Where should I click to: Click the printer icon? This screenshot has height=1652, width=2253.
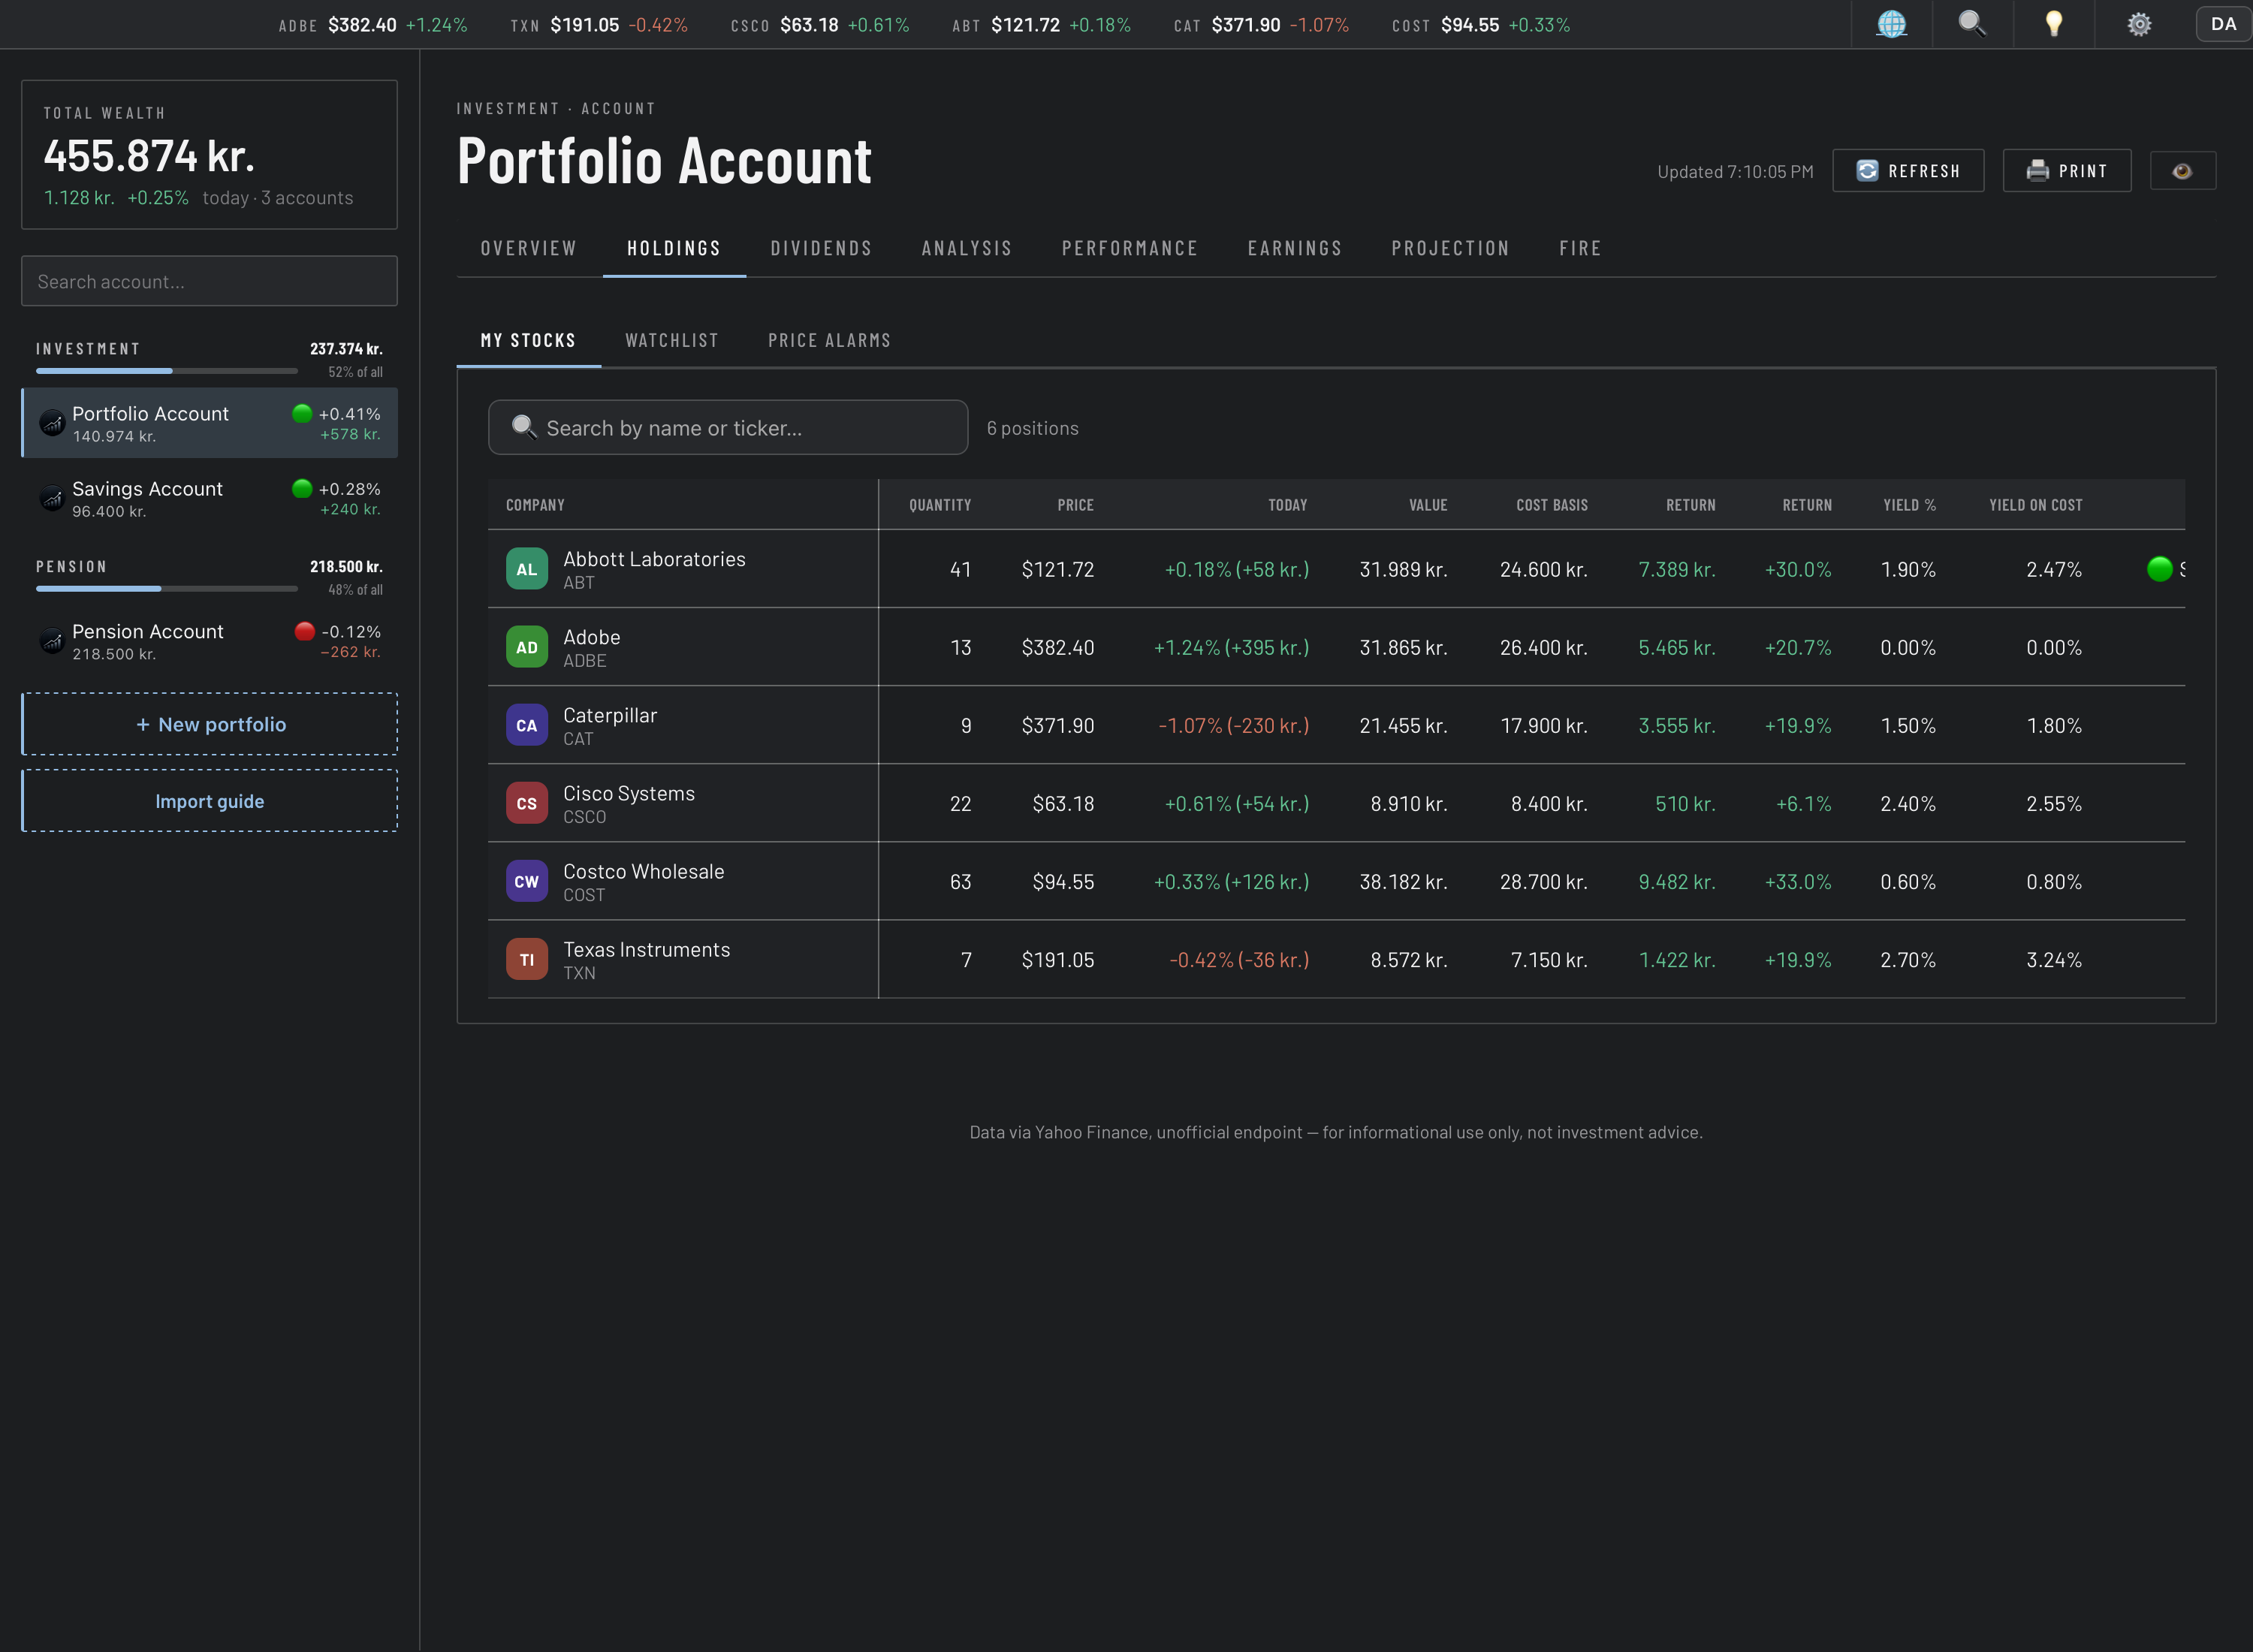point(2037,171)
